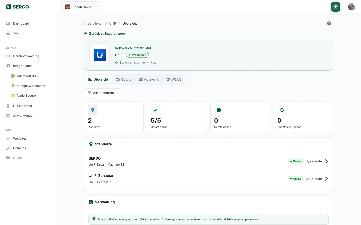This screenshot has height=225, width=361.
Task: Open the UniFi Zuhause location row
Action: point(209,179)
